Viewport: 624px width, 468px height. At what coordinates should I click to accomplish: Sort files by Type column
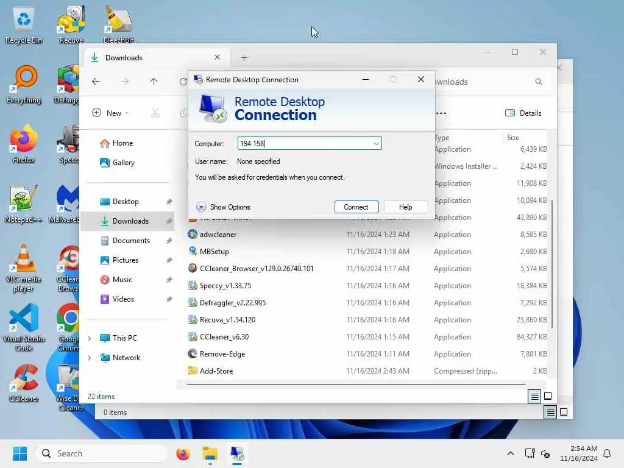click(x=442, y=138)
